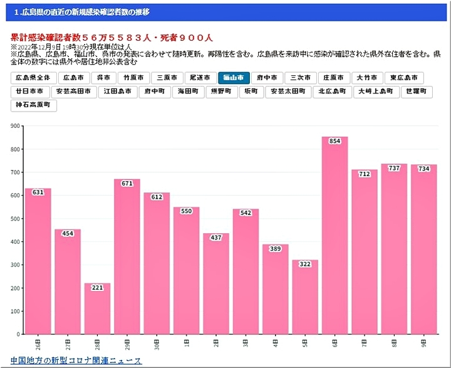Select the 神石高原町 button
The height and width of the screenshot is (368, 451).
click(34, 105)
